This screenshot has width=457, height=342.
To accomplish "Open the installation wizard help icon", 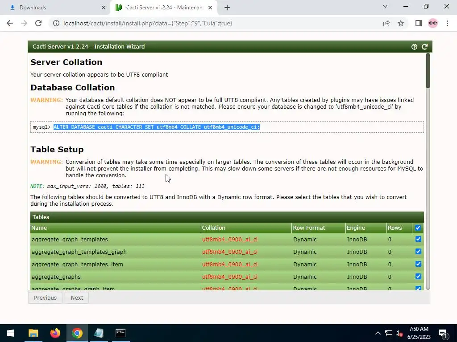I will pyautogui.click(x=414, y=47).
